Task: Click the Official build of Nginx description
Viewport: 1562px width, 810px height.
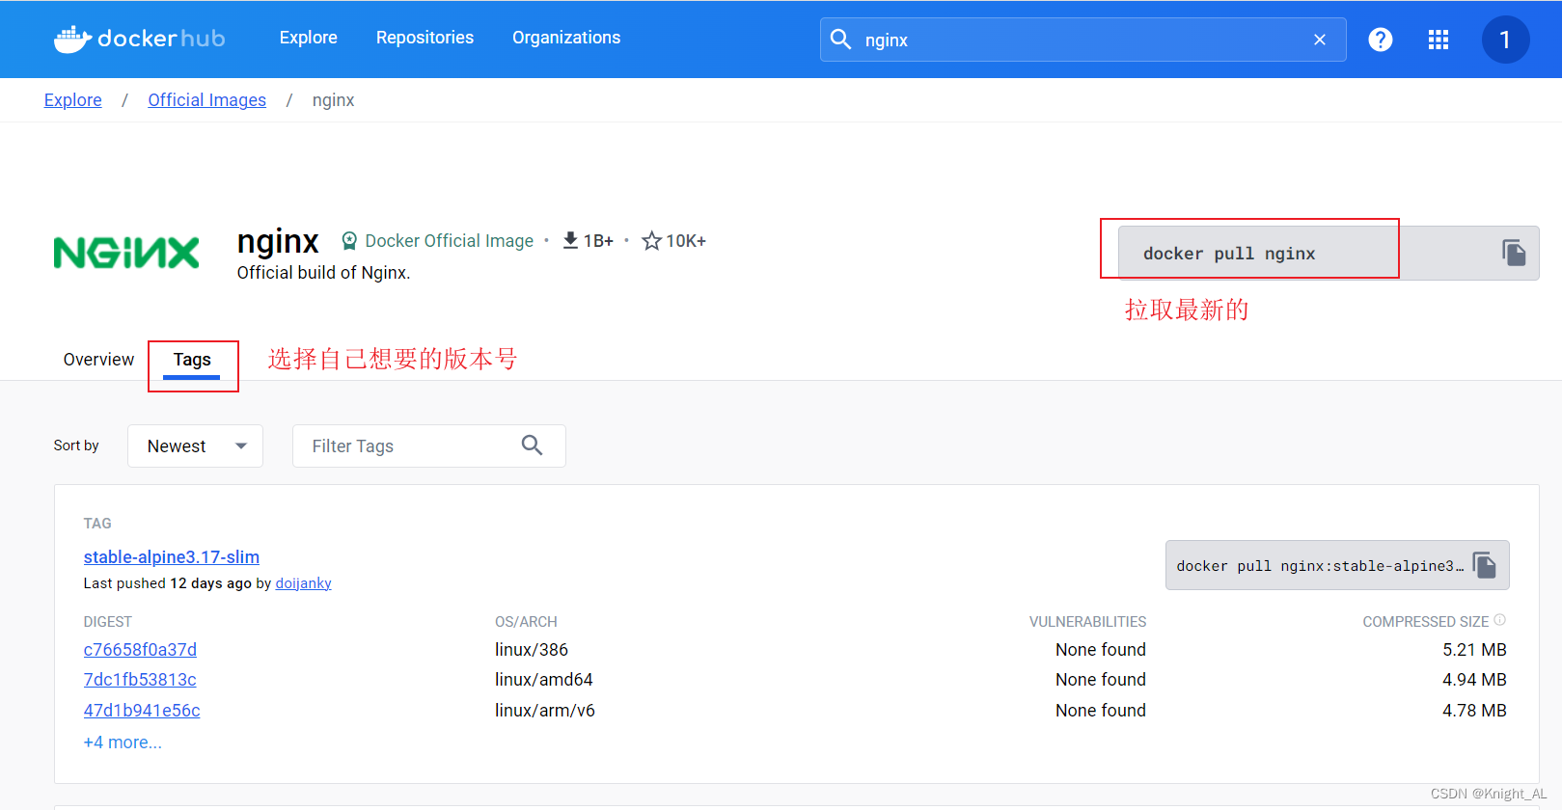Action: pos(324,273)
